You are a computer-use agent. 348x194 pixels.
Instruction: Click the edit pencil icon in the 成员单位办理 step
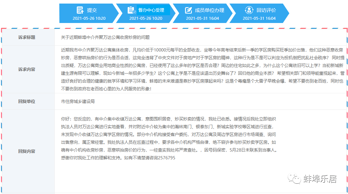(189, 10)
